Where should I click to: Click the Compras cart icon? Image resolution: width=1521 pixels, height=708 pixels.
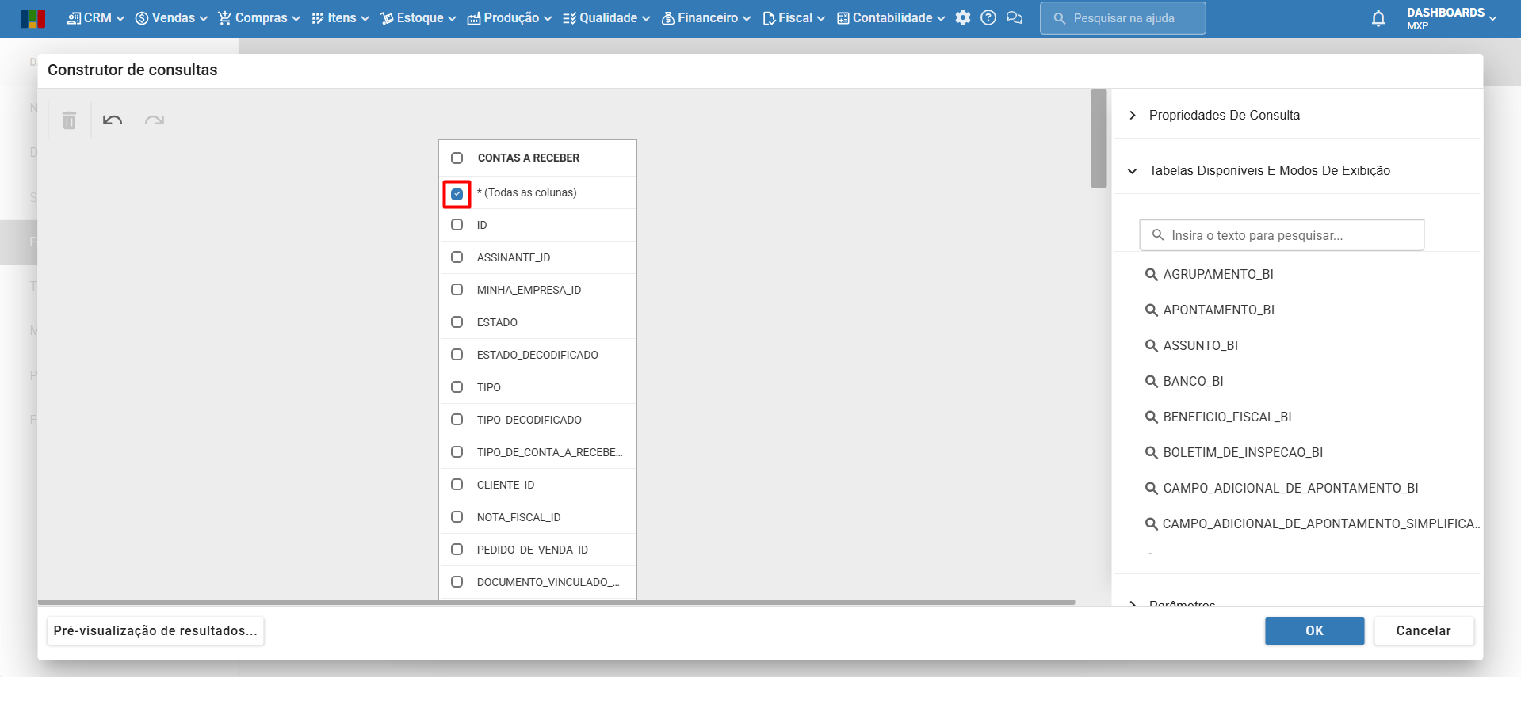pos(225,17)
